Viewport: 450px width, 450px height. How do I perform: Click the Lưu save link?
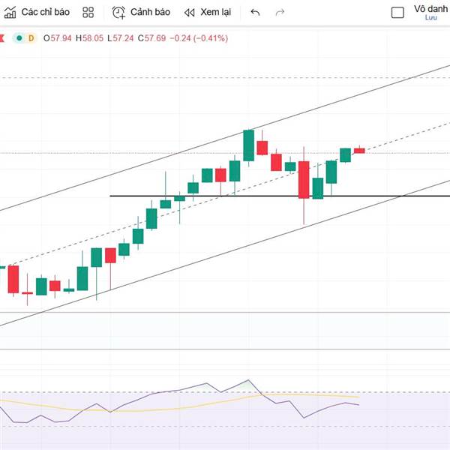tap(430, 18)
